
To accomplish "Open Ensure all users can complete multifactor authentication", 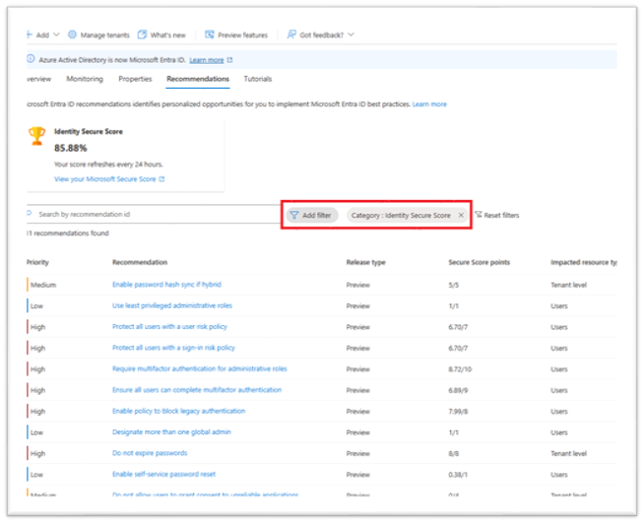I will coord(197,390).
